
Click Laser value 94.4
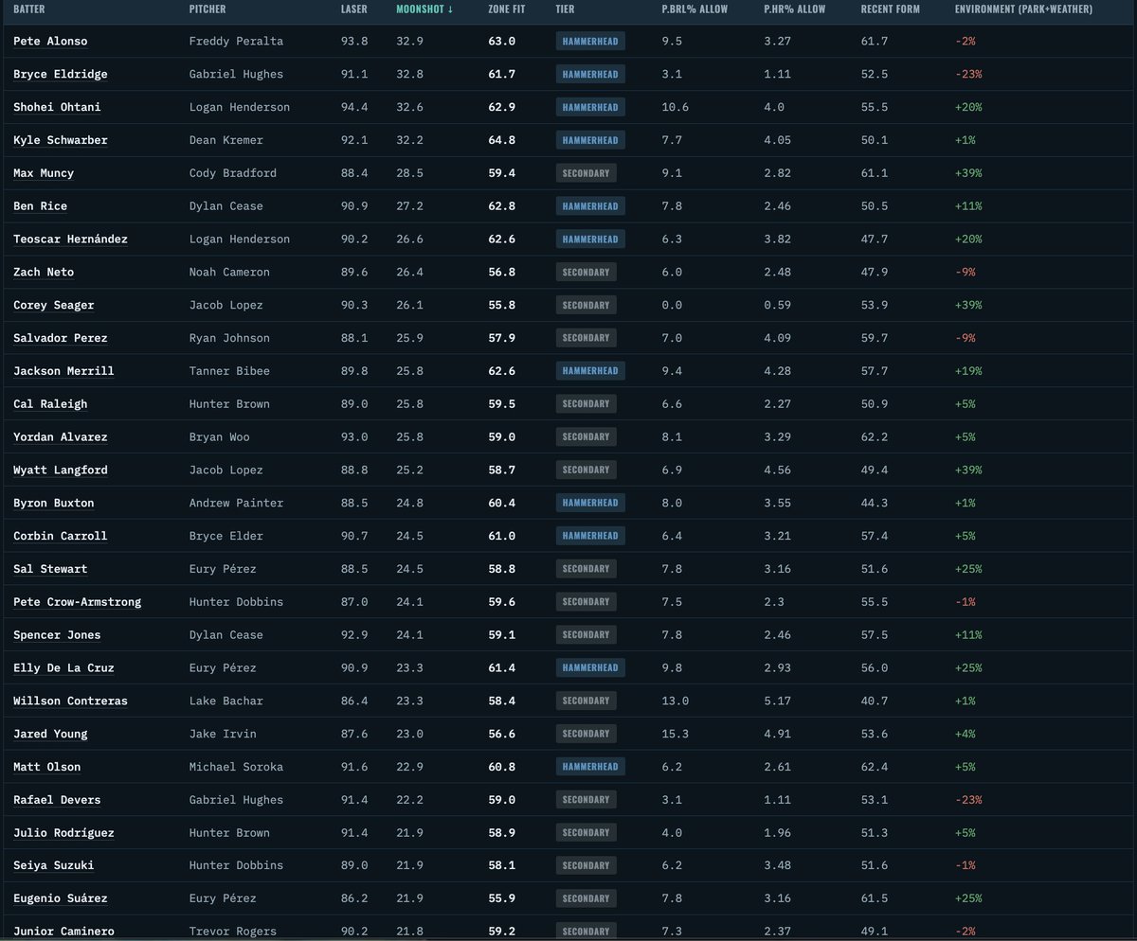point(354,108)
